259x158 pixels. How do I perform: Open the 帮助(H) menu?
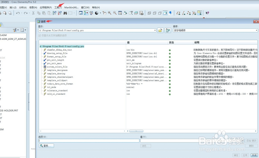(96, 7)
